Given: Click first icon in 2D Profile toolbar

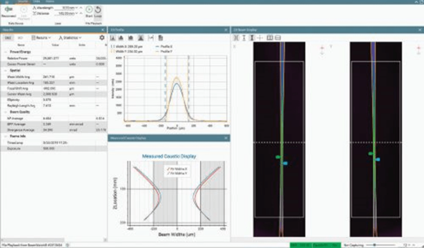Looking at the screenshot, I should [113, 38].
